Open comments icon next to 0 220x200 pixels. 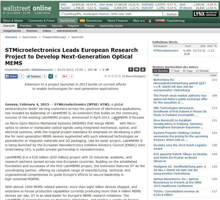point(107,70)
